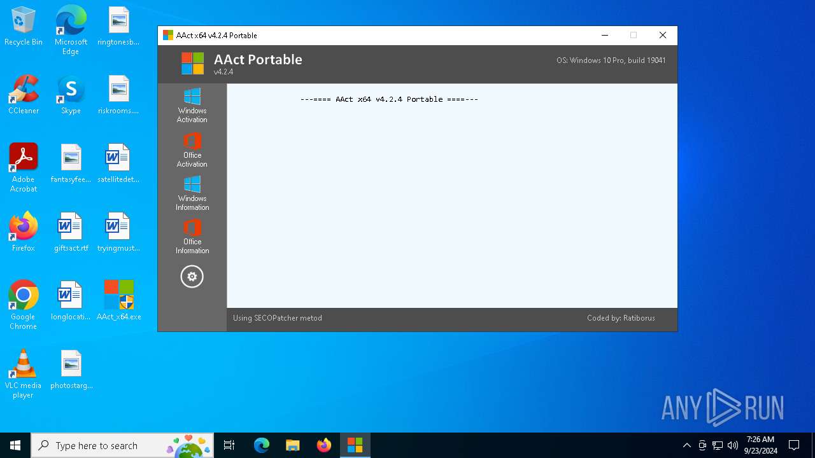
Task: Select the satellitedet... Word document on desktop
Action: 118,164
